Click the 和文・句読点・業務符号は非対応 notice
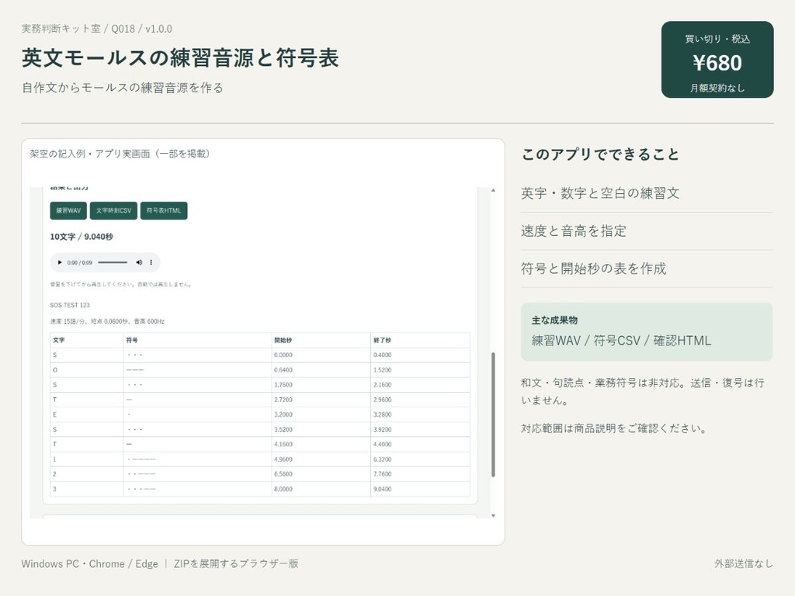This screenshot has height=596, width=795. 642,391
